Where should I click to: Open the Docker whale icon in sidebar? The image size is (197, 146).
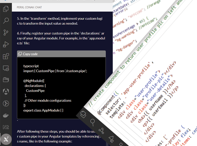pyautogui.click(x=6, y=115)
